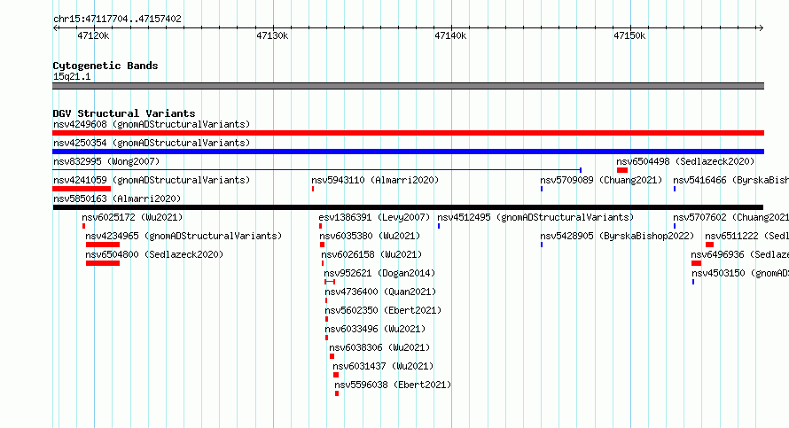Open nsv6035380 (Wu2021) variant label
Image resolution: width=789 pixels, height=428 pixels.
[x=370, y=236]
